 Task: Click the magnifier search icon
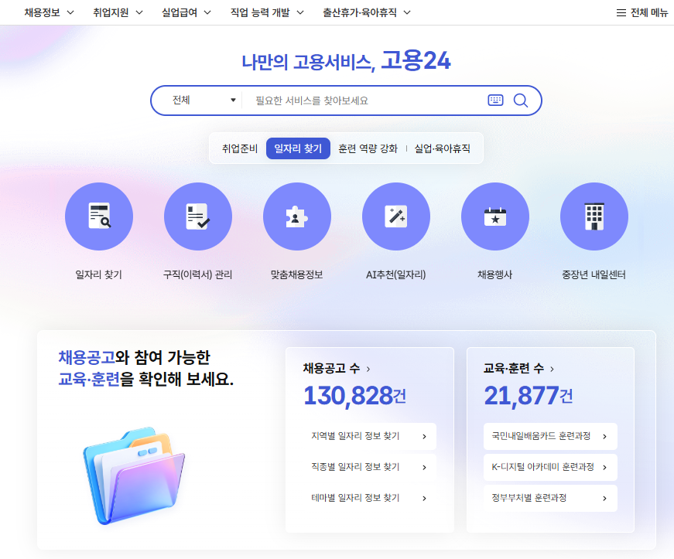521,101
